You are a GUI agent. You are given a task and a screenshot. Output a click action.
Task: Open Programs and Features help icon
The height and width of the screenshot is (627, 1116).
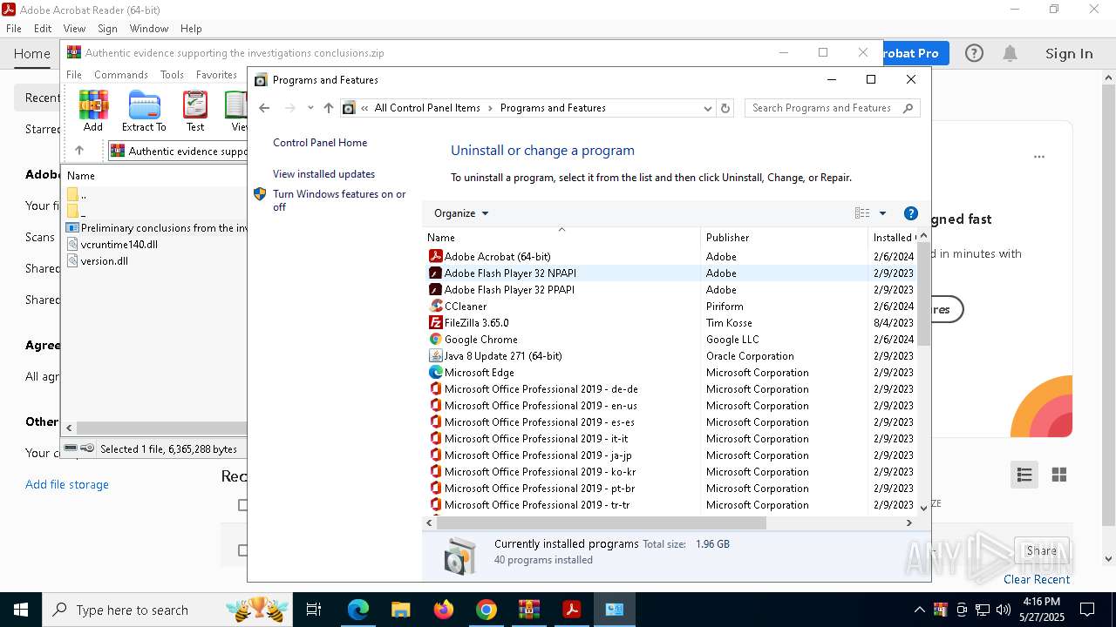(911, 213)
